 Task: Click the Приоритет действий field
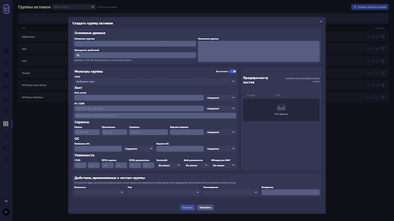pos(135,55)
